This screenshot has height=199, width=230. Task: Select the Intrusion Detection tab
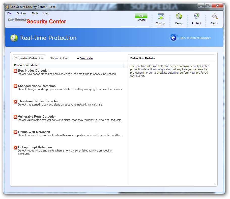[x=29, y=58]
